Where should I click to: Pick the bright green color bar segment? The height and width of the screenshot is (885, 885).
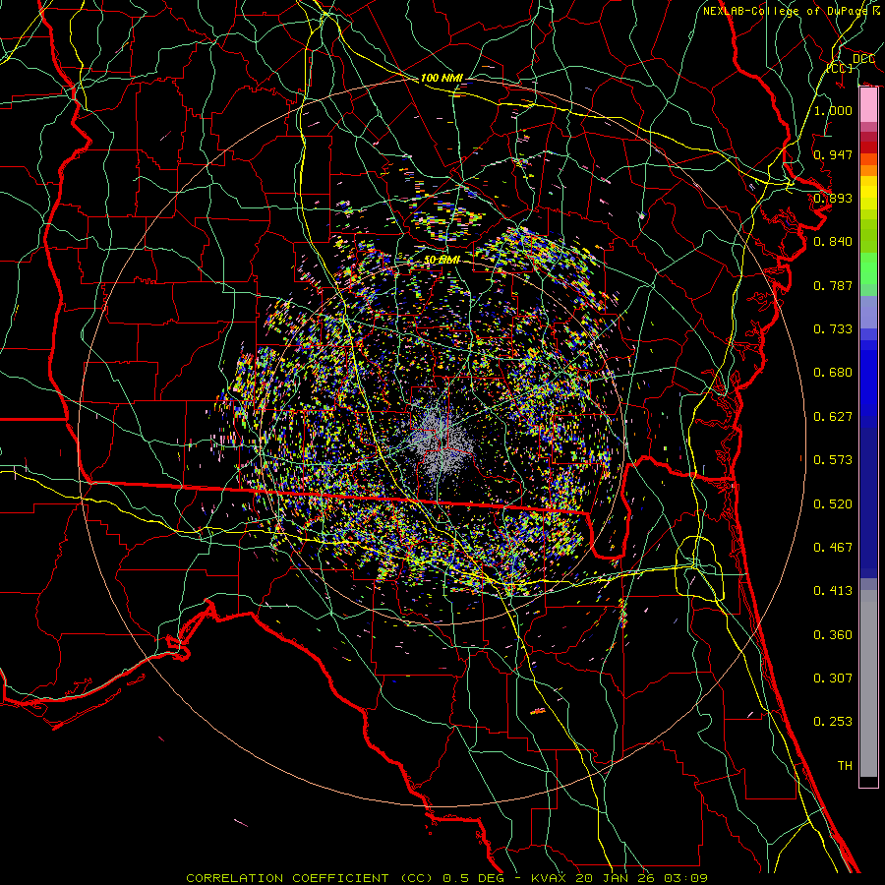click(x=868, y=268)
